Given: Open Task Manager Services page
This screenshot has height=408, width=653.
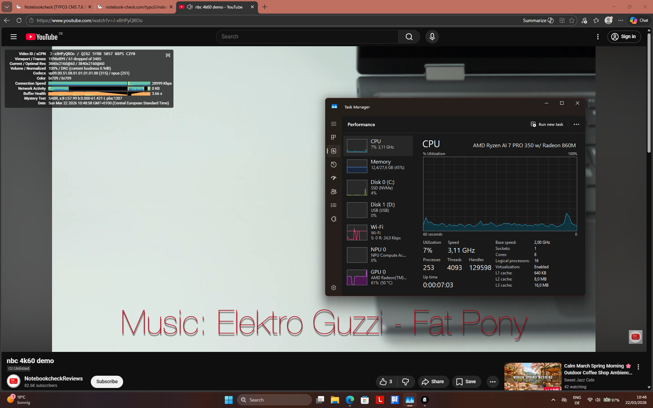Looking at the screenshot, I should [334, 219].
